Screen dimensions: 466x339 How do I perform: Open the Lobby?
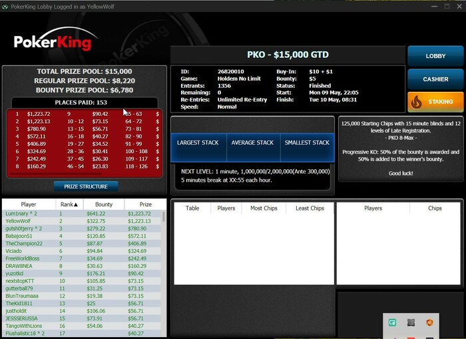(x=435, y=56)
